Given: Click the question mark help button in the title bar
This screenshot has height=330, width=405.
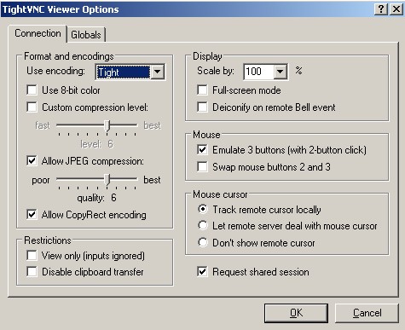Looking at the screenshot, I should (381, 9).
